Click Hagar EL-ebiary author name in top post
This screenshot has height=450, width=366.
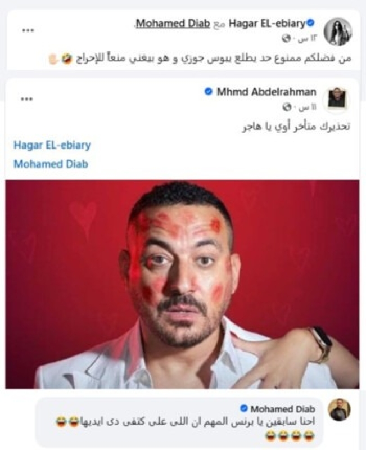[267, 24]
